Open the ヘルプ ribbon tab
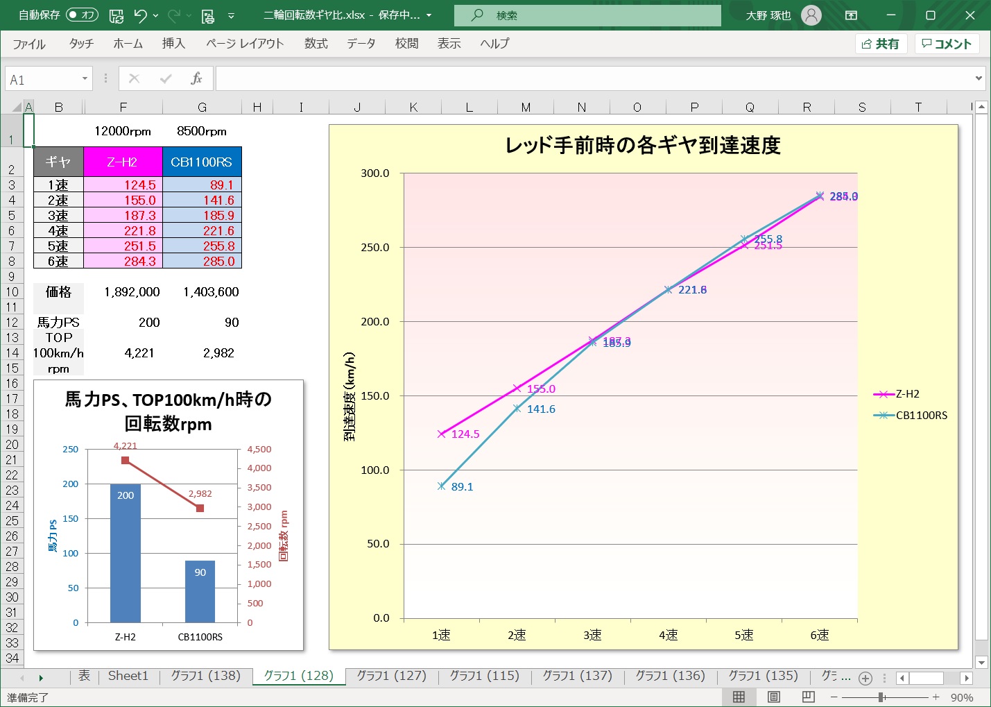The height and width of the screenshot is (707, 991). coord(494,44)
